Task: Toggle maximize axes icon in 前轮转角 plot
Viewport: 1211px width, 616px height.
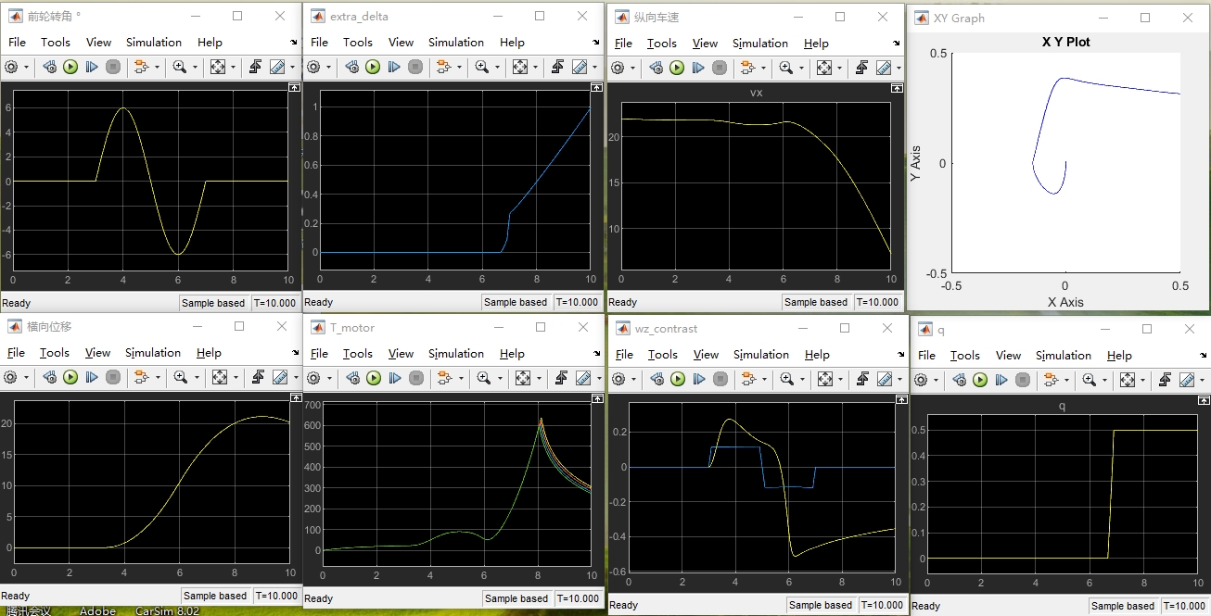Action: 294,86
